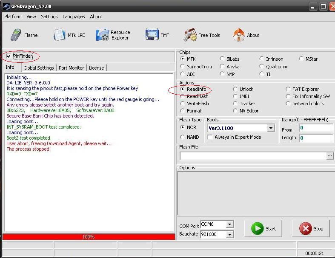Expand the Boots version dropdown
The width and height of the screenshot is (335, 258).
pyautogui.click(x=271, y=128)
